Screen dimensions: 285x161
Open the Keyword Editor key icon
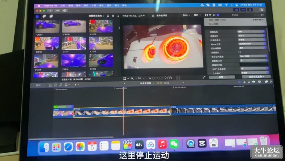(58, 11)
